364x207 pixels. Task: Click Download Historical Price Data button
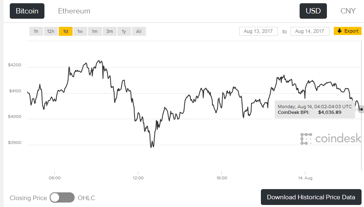pos(311,197)
